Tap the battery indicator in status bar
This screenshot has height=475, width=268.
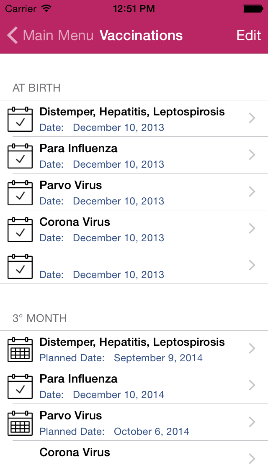(253, 8)
